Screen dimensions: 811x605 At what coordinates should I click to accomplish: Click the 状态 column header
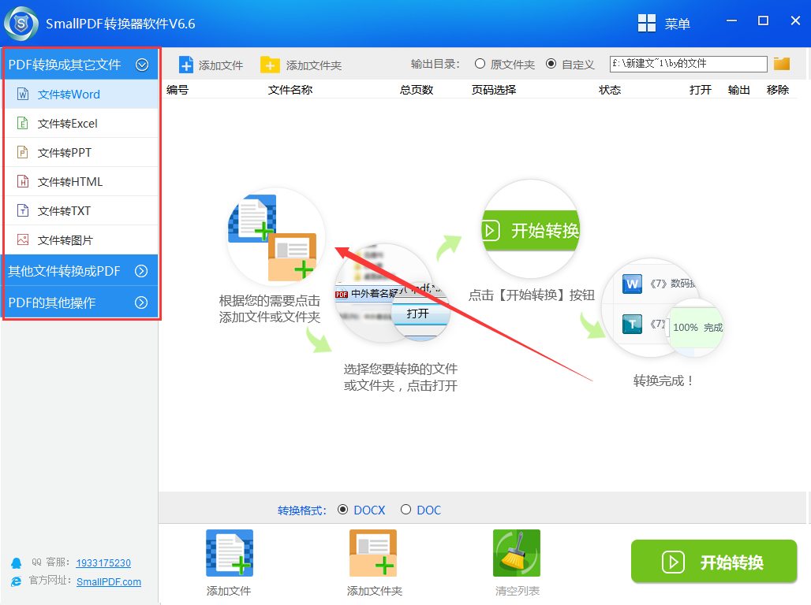(610, 89)
